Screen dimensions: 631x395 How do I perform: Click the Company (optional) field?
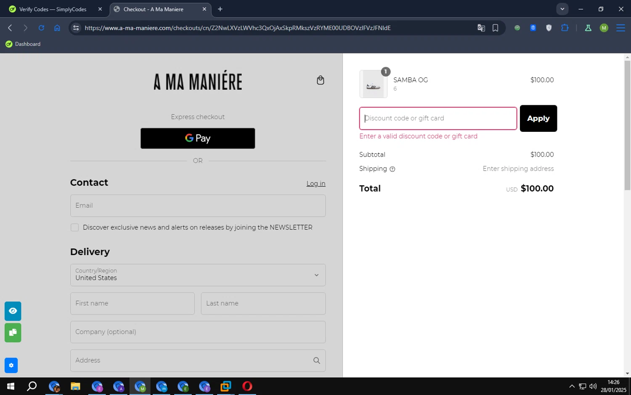[198, 332]
